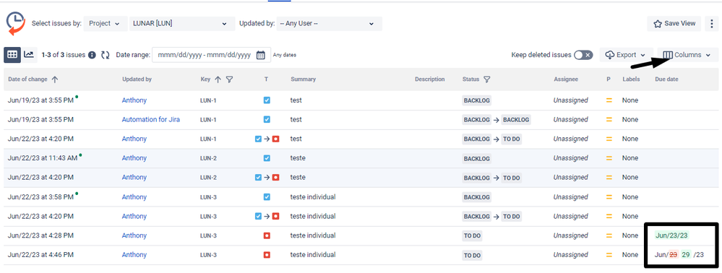Filter the Status column
The width and height of the screenshot is (722, 273).
[486, 79]
